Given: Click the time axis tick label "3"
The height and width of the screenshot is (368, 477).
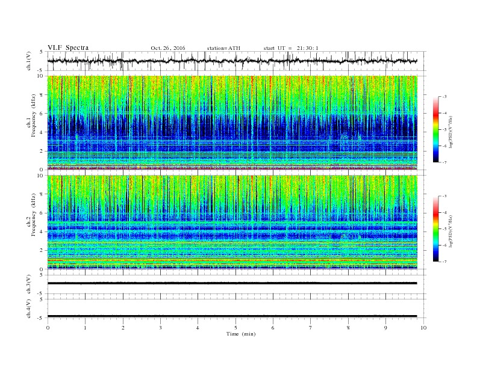Looking at the screenshot, I should click(x=160, y=328).
